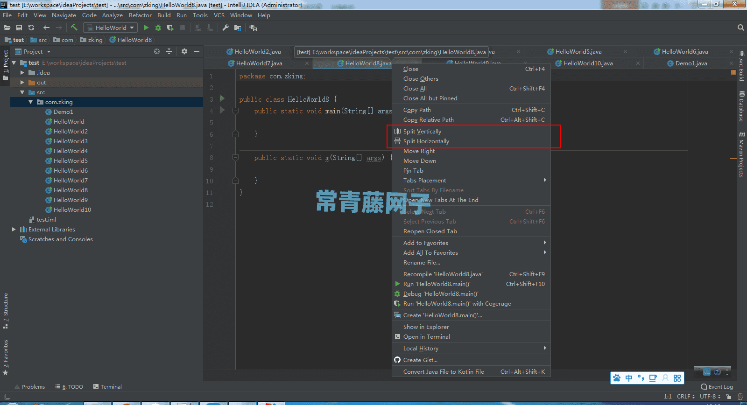Open the 6: TODO tool window button

click(x=69, y=387)
